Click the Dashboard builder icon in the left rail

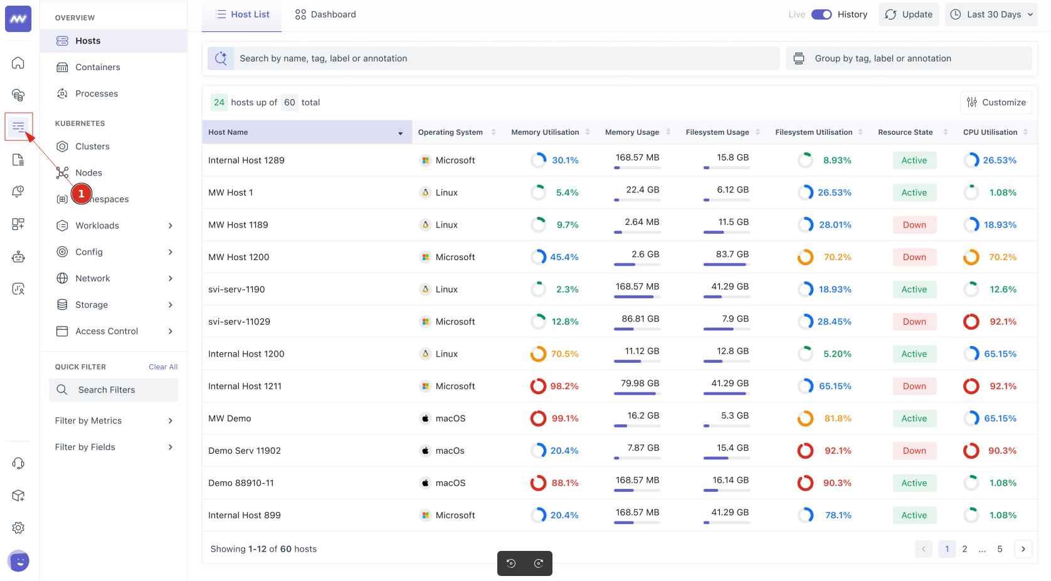(x=18, y=224)
